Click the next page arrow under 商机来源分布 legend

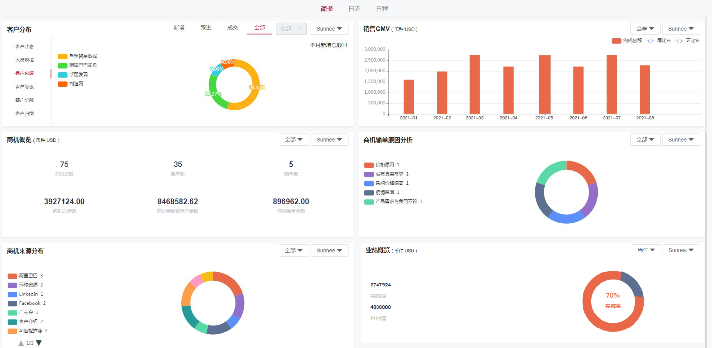38,343
